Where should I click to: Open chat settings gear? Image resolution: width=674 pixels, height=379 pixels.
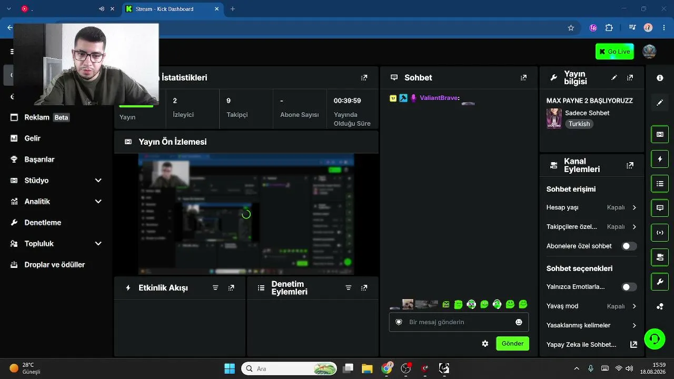coord(485,344)
